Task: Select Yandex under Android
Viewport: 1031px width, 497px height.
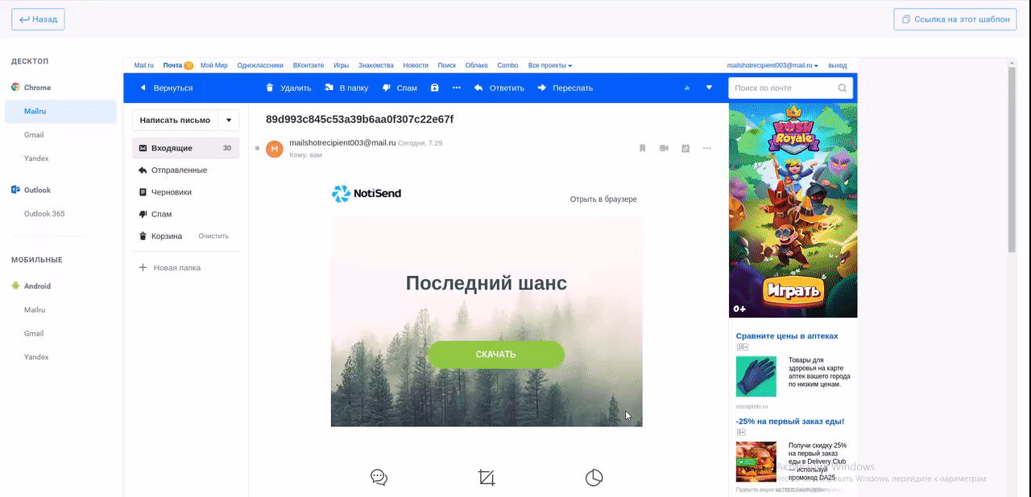Action: pos(36,357)
